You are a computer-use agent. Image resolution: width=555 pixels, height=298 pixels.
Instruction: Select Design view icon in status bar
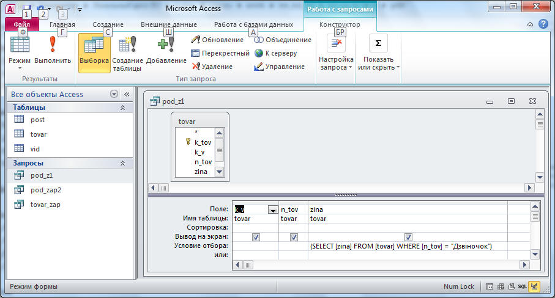pos(534,286)
